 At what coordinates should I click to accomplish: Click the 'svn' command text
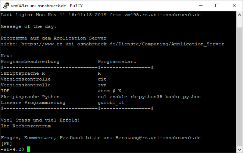pyautogui.click(x=102, y=85)
